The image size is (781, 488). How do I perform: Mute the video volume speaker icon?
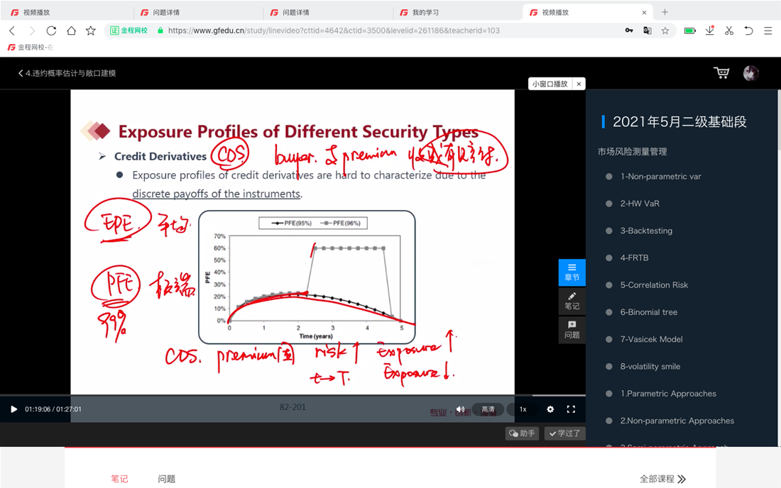click(460, 409)
